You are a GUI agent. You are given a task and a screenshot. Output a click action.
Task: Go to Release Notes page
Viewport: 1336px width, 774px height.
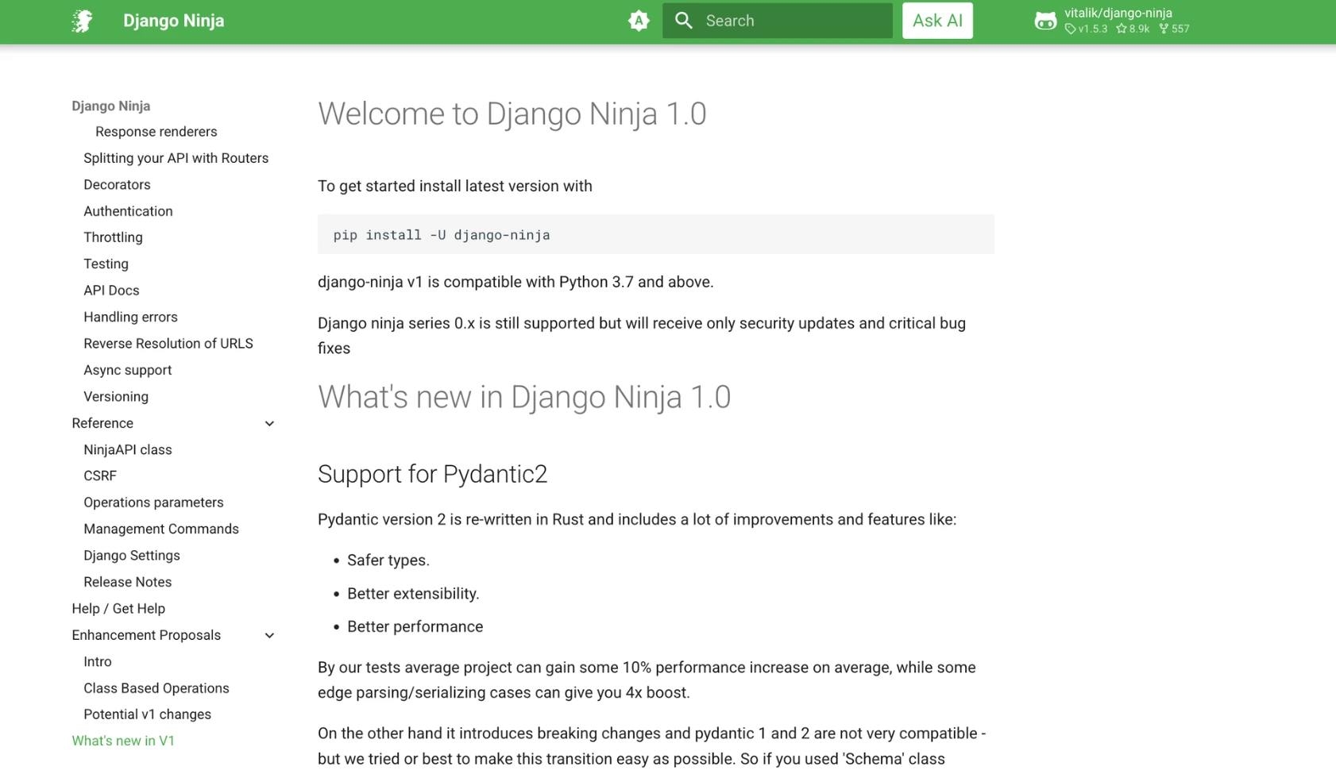coord(127,582)
